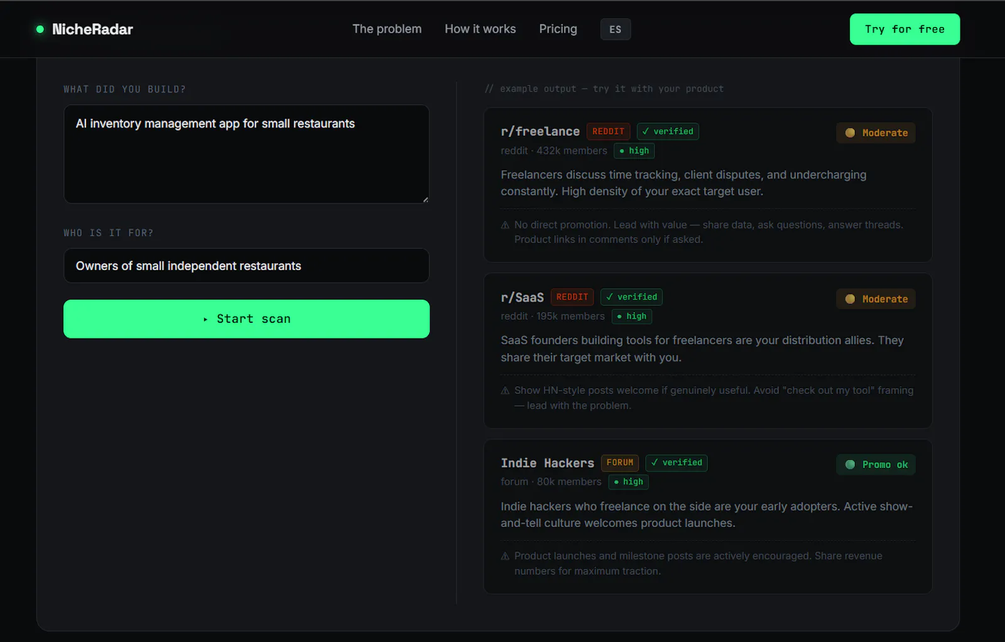Select the r/freelance community title
Viewport: 1005px width, 642px height.
pyautogui.click(x=540, y=131)
